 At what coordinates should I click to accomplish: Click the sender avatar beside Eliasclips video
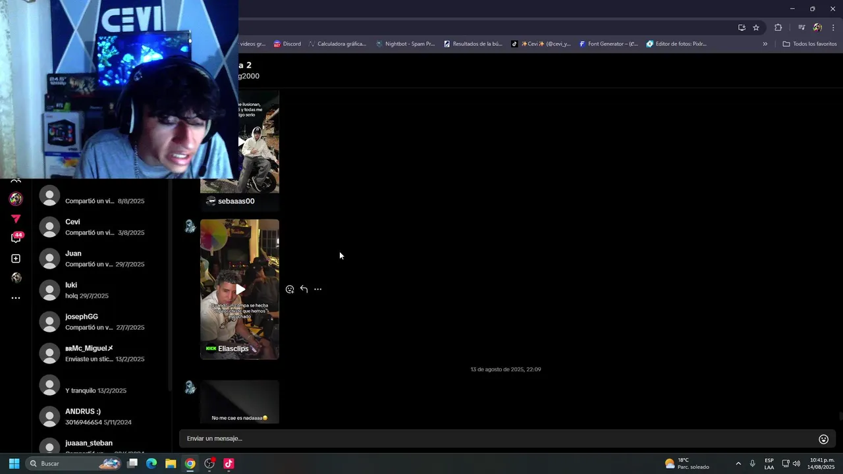190,226
